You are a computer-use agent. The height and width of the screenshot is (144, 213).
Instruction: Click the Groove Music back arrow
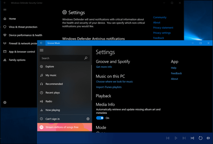click(x=41, y=43)
